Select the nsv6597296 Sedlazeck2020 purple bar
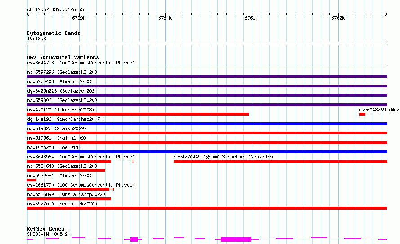The height and width of the screenshot is (244, 400). coord(207,77)
